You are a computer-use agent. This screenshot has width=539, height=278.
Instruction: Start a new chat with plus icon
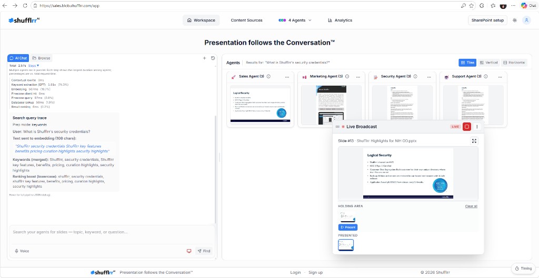205,58
